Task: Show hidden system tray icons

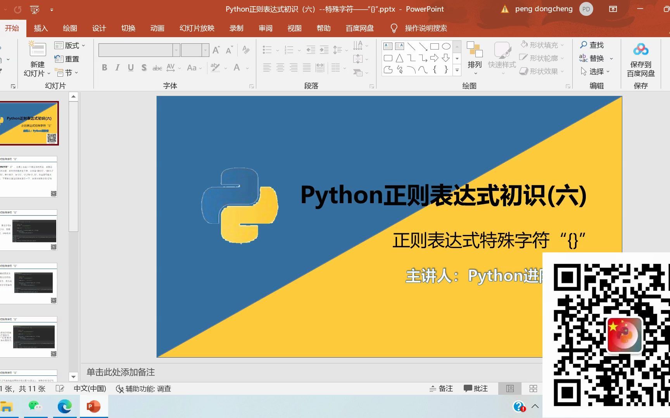Action: (x=535, y=406)
